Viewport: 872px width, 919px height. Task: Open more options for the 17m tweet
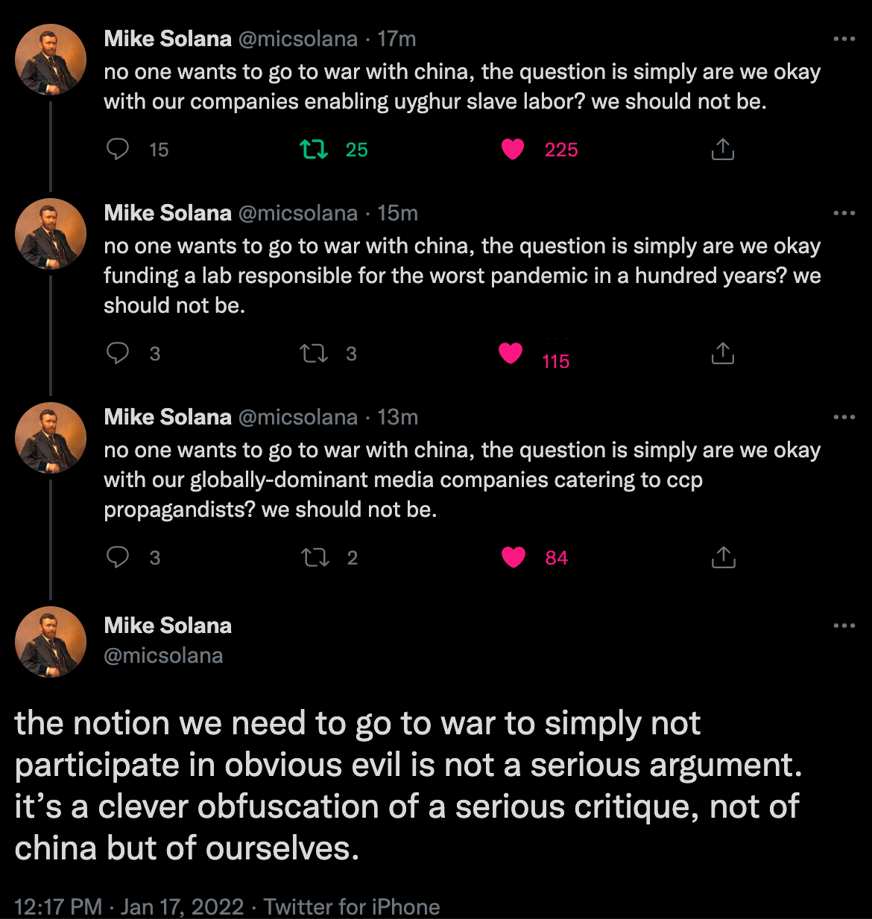coord(844,39)
